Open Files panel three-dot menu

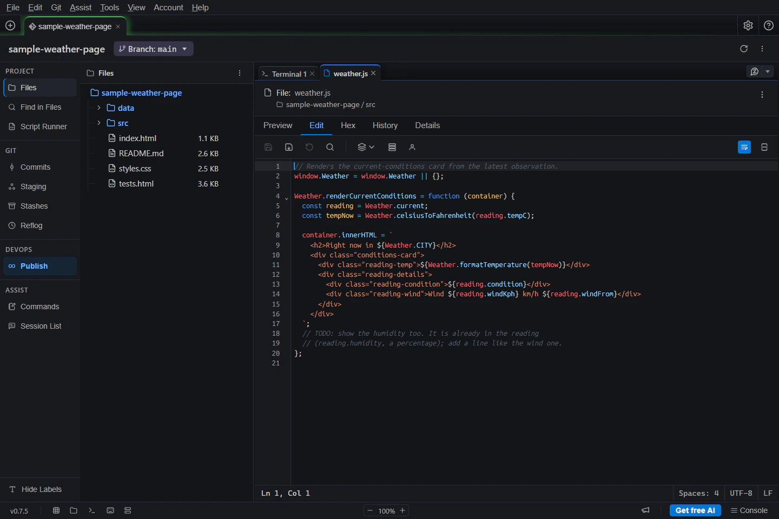coord(240,73)
